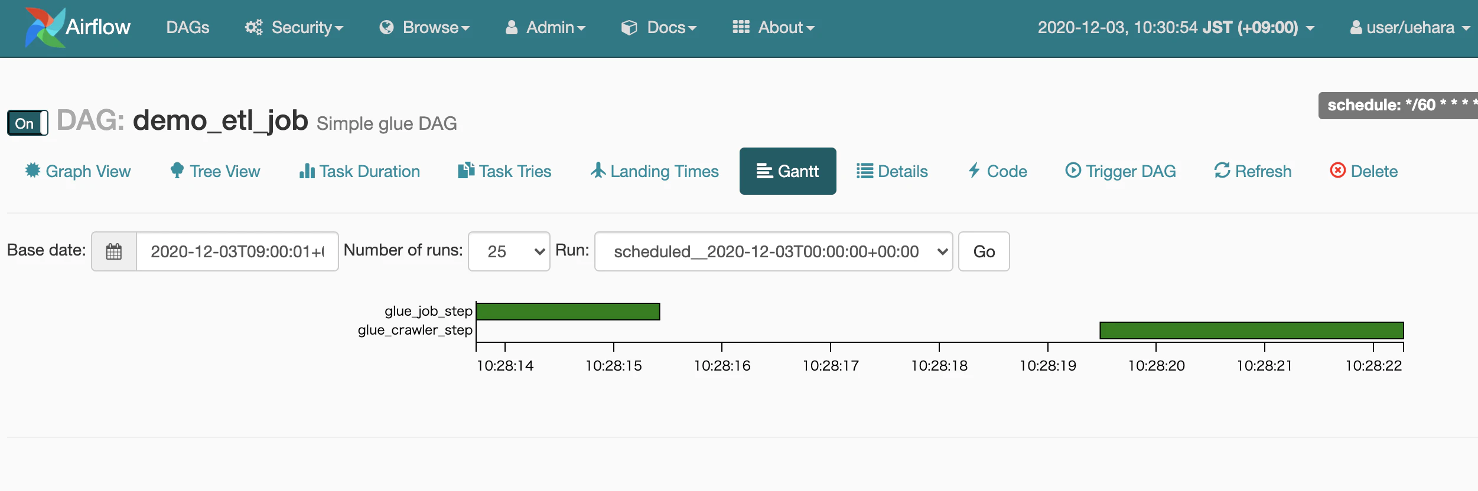Viewport: 1478px width, 491px height.
Task: Open the timezone clock dropdown
Action: [x=1176, y=27]
